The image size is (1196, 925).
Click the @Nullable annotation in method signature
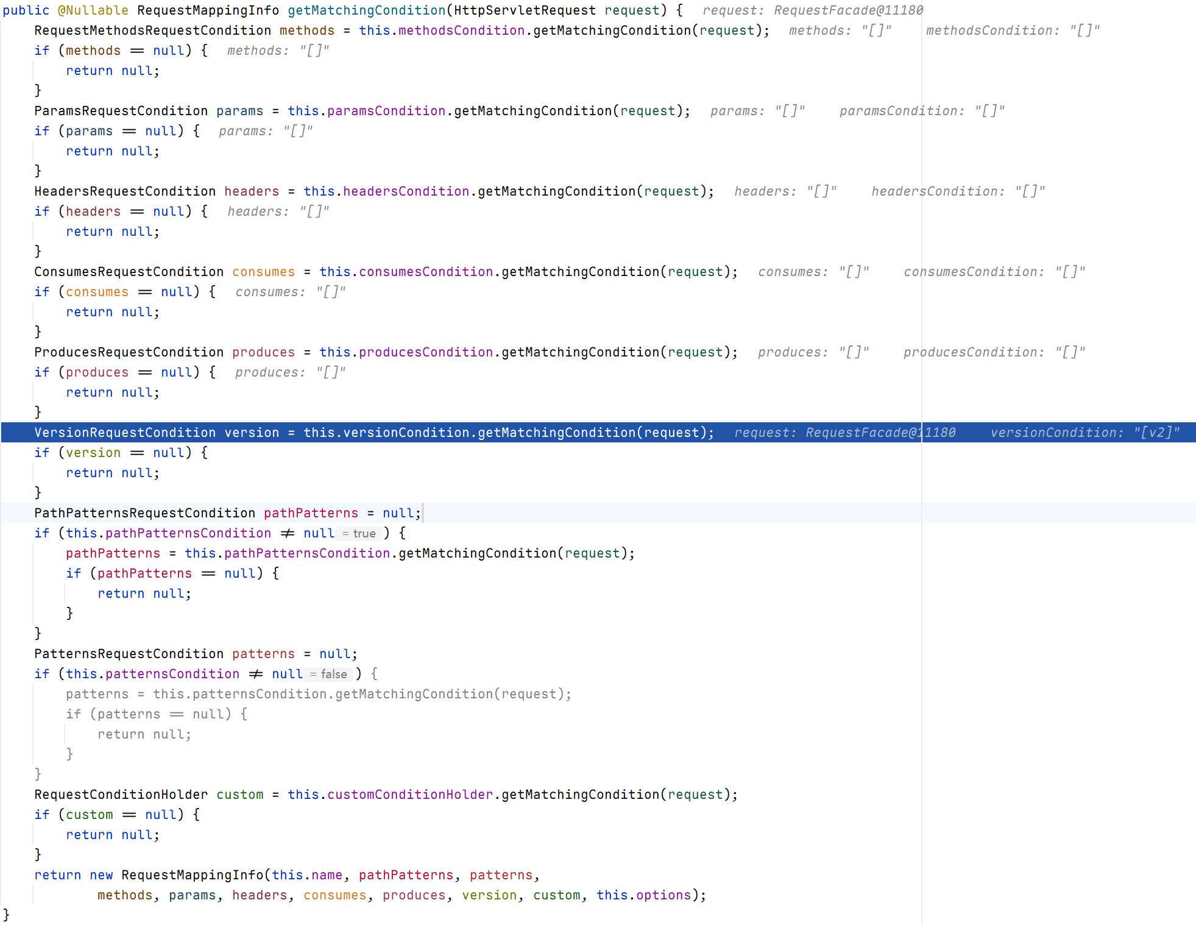tap(93, 10)
